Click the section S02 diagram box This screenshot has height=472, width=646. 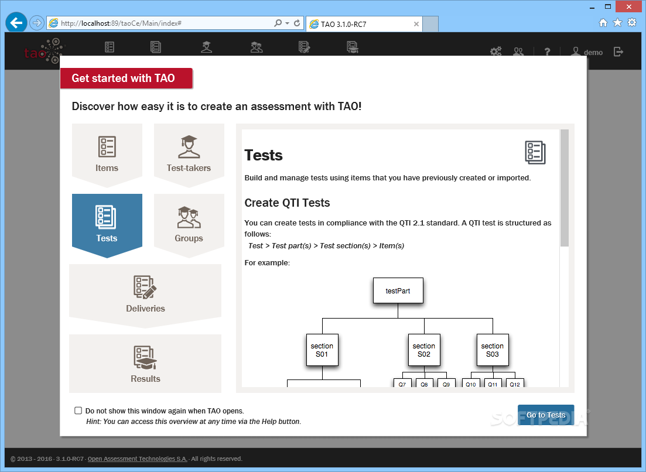pyautogui.click(x=424, y=350)
